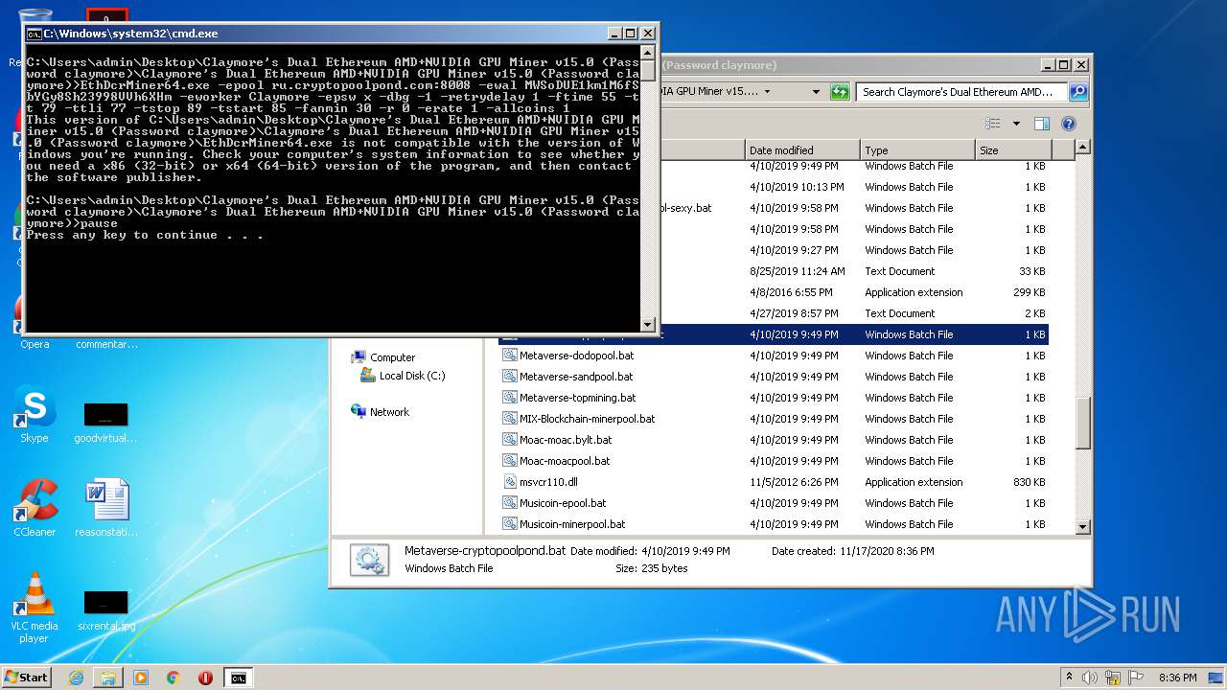1227x690 pixels.
Task: Click the cmd.exe title bar icon
Action: click(x=34, y=34)
